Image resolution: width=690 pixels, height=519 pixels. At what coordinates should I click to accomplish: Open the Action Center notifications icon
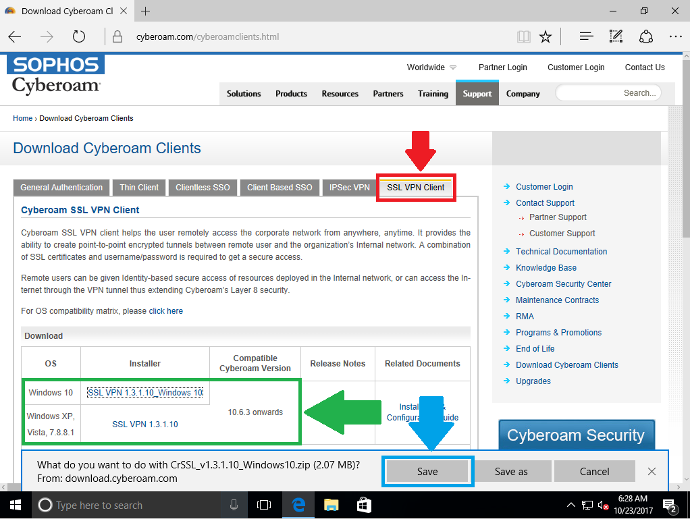click(x=670, y=506)
